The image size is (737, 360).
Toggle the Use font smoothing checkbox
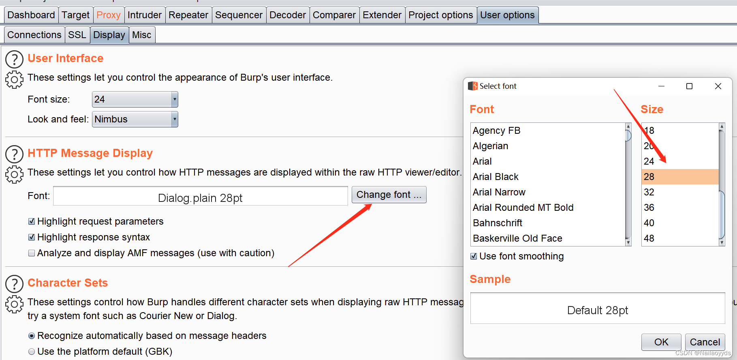pyautogui.click(x=474, y=256)
